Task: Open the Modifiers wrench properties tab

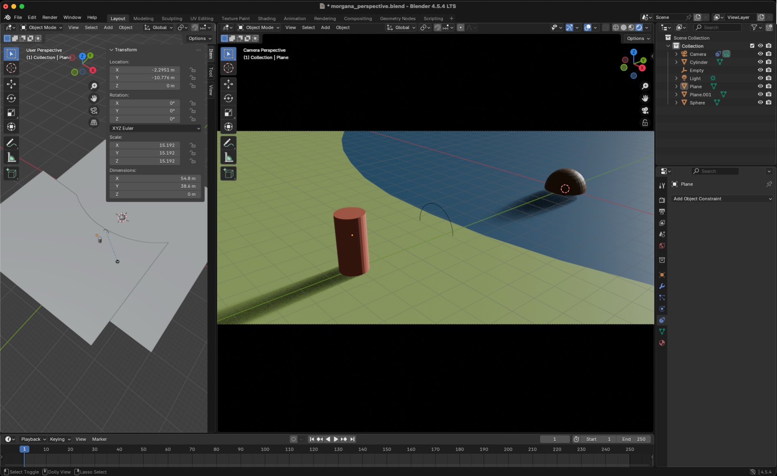Action: pos(662,286)
